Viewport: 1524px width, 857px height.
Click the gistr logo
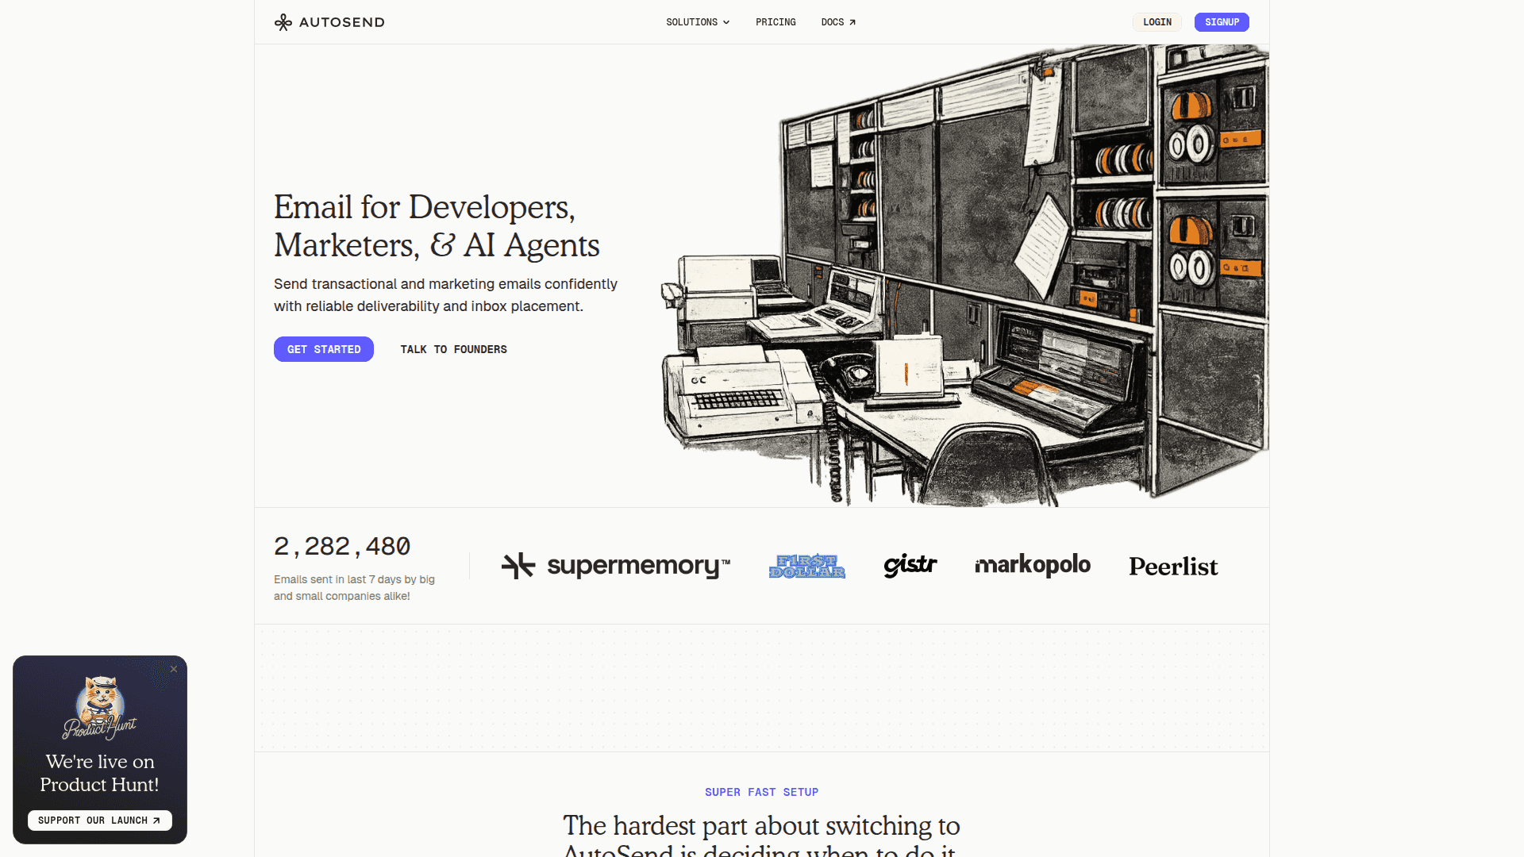click(910, 565)
